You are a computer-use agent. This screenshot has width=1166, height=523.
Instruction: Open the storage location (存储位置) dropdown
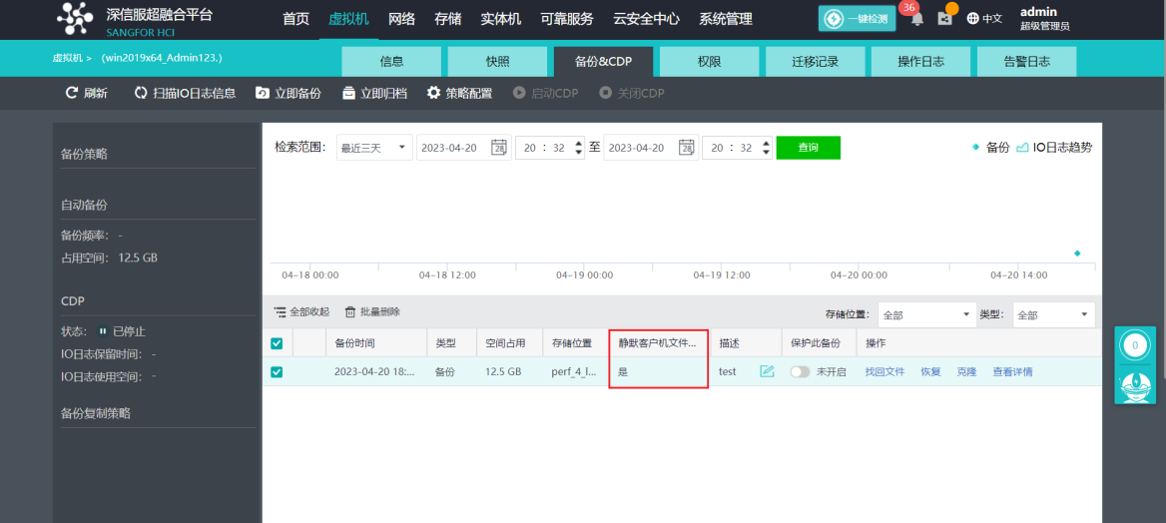point(926,314)
